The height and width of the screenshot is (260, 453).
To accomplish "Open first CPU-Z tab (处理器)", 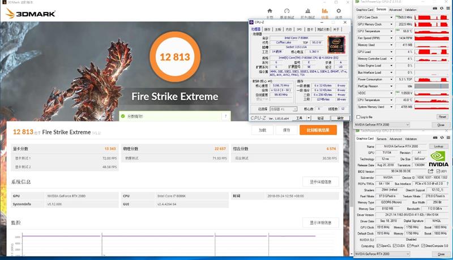I will click(256, 29).
